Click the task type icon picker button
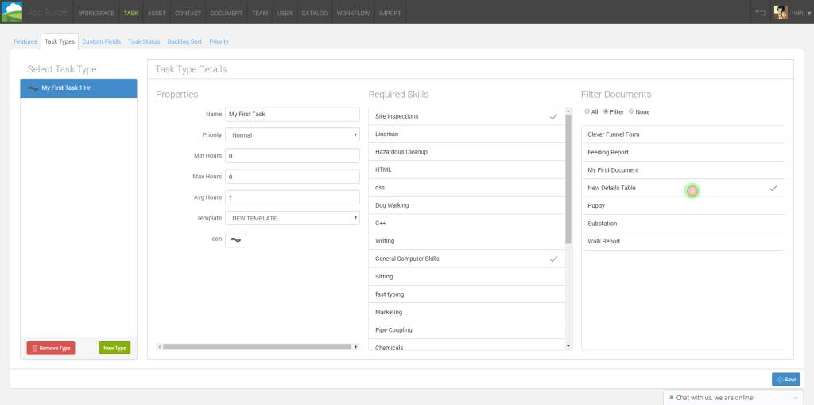The width and height of the screenshot is (814, 405). point(235,239)
